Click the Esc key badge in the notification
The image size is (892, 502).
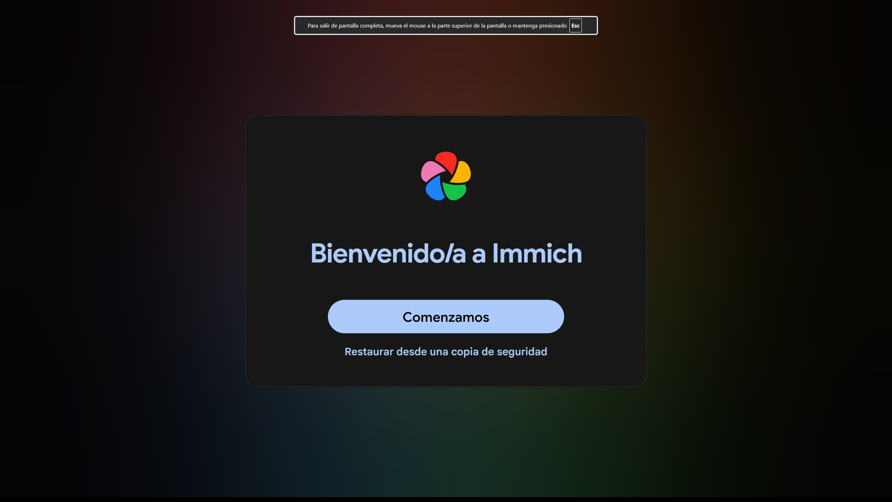(575, 25)
